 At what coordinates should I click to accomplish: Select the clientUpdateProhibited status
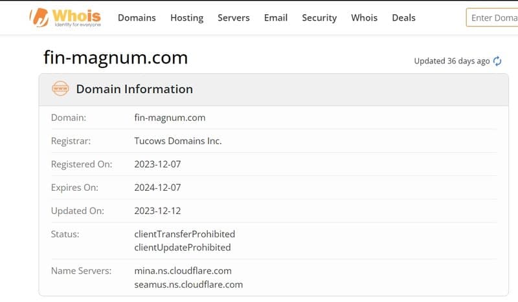click(x=183, y=248)
